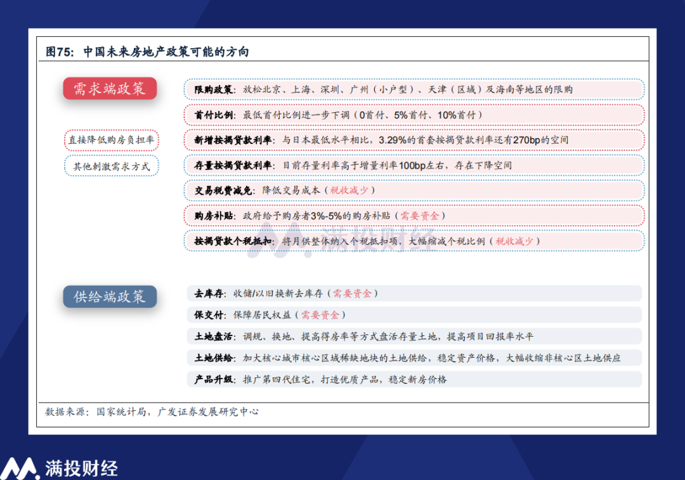
Task: Click the 270bp的空间 text in mortgage row
Action: pyautogui.click(x=541, y=140)
